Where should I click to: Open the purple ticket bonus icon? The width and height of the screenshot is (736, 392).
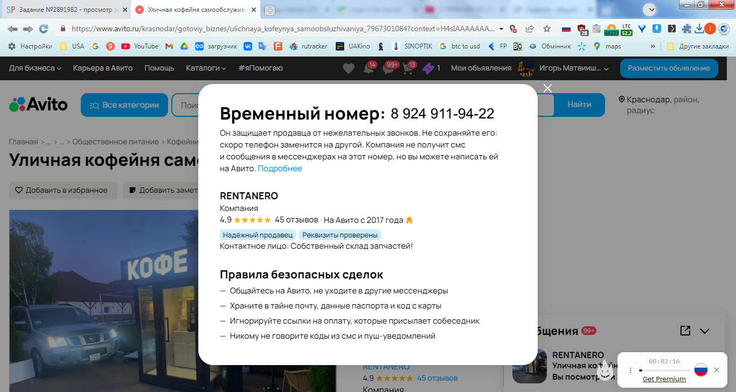coord(428,68)
